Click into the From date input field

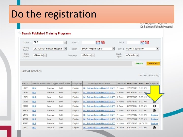(x=89, y=42)
